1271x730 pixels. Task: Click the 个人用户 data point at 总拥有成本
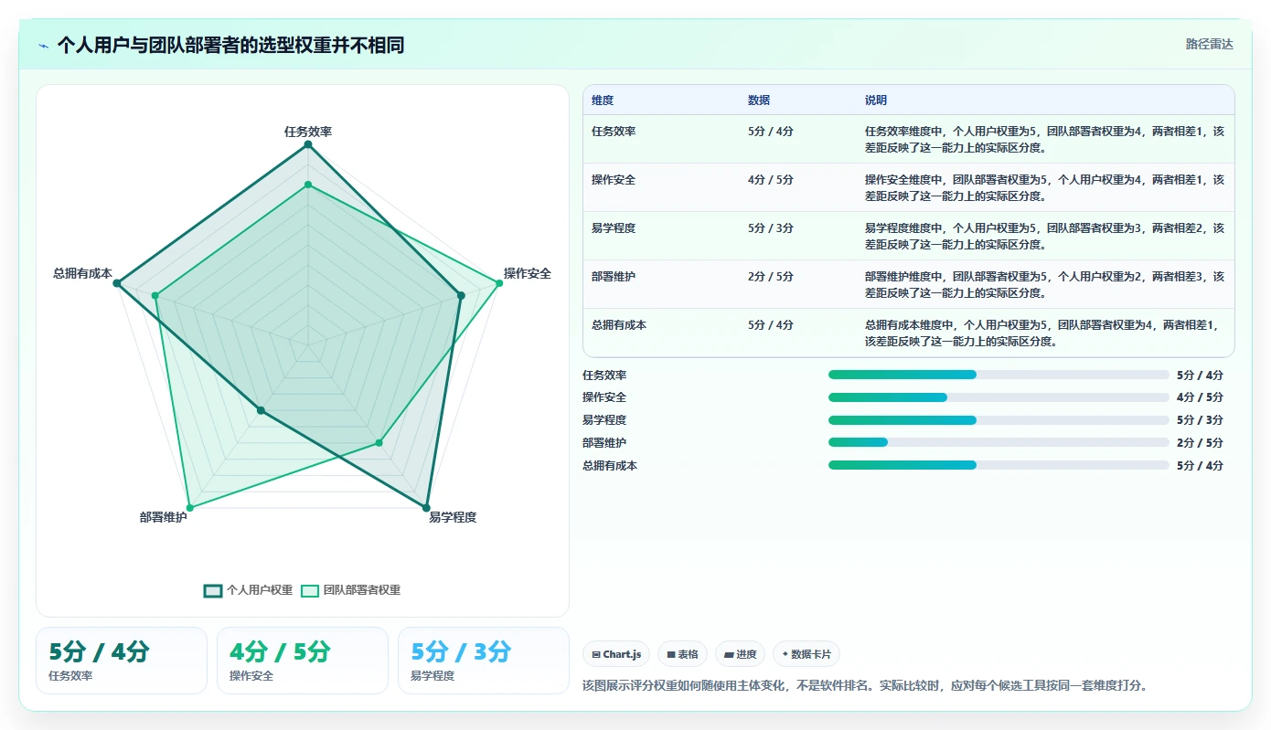click(x=117, y=283)
